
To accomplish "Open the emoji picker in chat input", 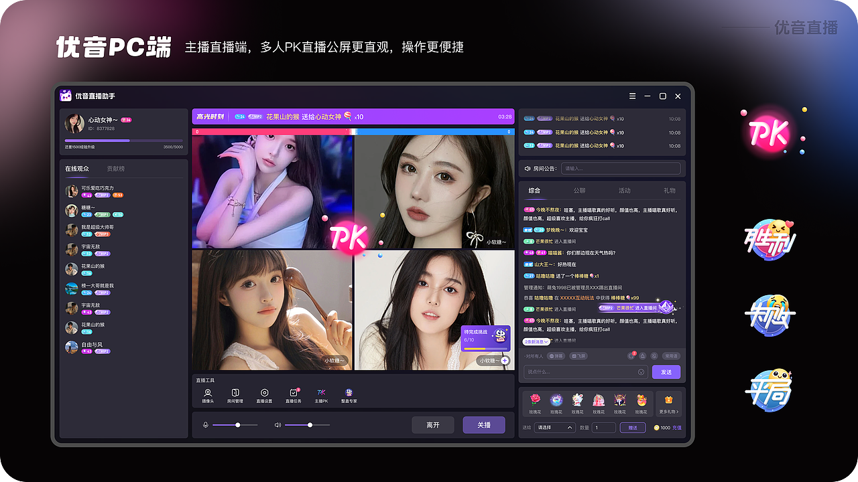I will point(641,372).
